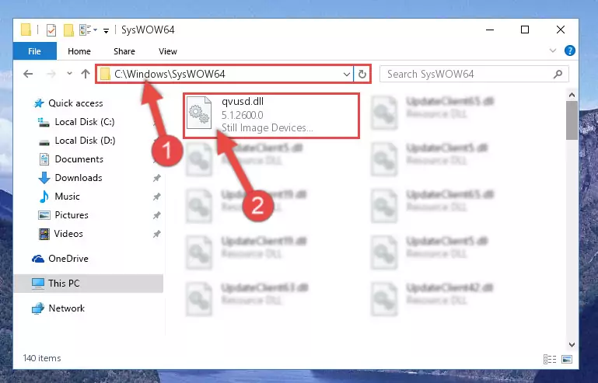Click the Properties icon in quick access toolbar
This screenshot has width=598, height=383.
(51, 30)
